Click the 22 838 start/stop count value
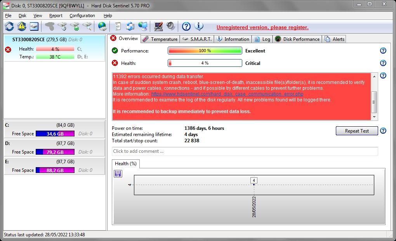Screen dimensions: 396x241 click(x=192, y=141)
